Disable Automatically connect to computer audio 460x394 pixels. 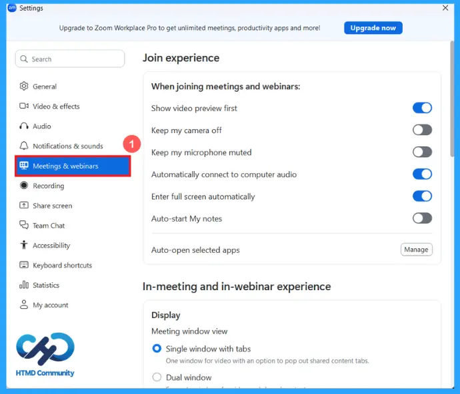[x=422, y=174]
